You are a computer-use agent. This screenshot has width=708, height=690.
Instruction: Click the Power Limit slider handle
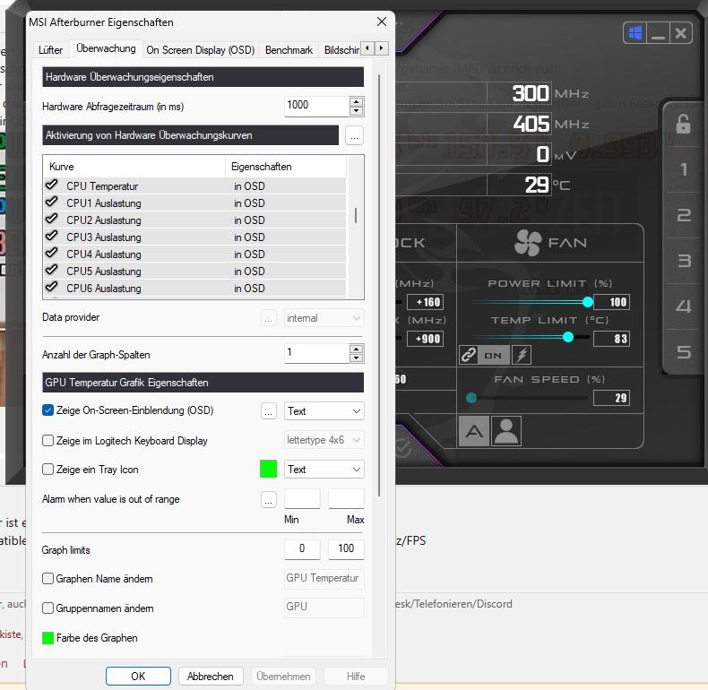point(587,302)
